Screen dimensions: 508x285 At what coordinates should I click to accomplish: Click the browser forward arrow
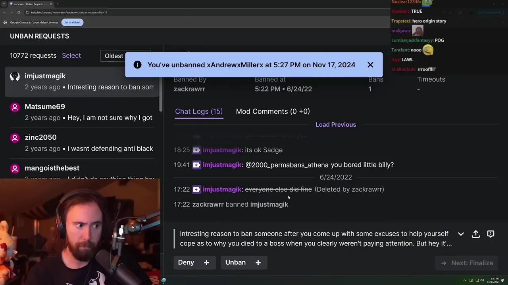point(12,12)
